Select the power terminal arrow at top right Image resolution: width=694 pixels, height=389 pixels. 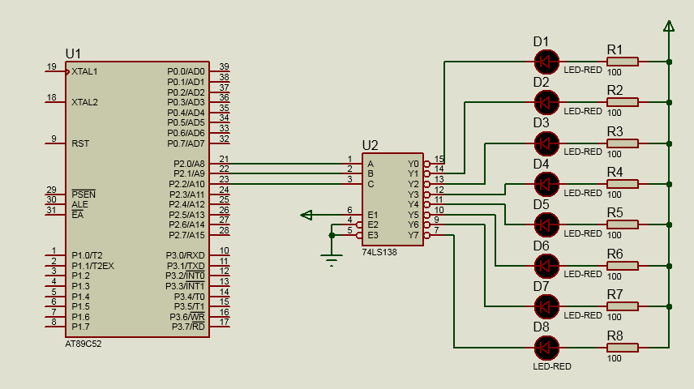(669, 28)
